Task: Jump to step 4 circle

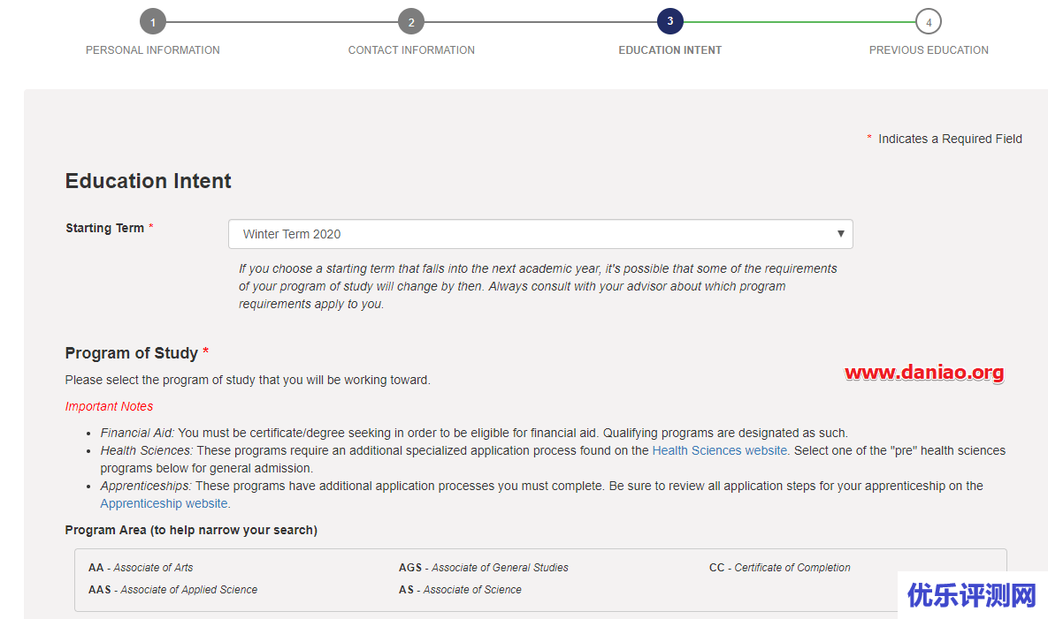Action: click(x=929, y=21)
